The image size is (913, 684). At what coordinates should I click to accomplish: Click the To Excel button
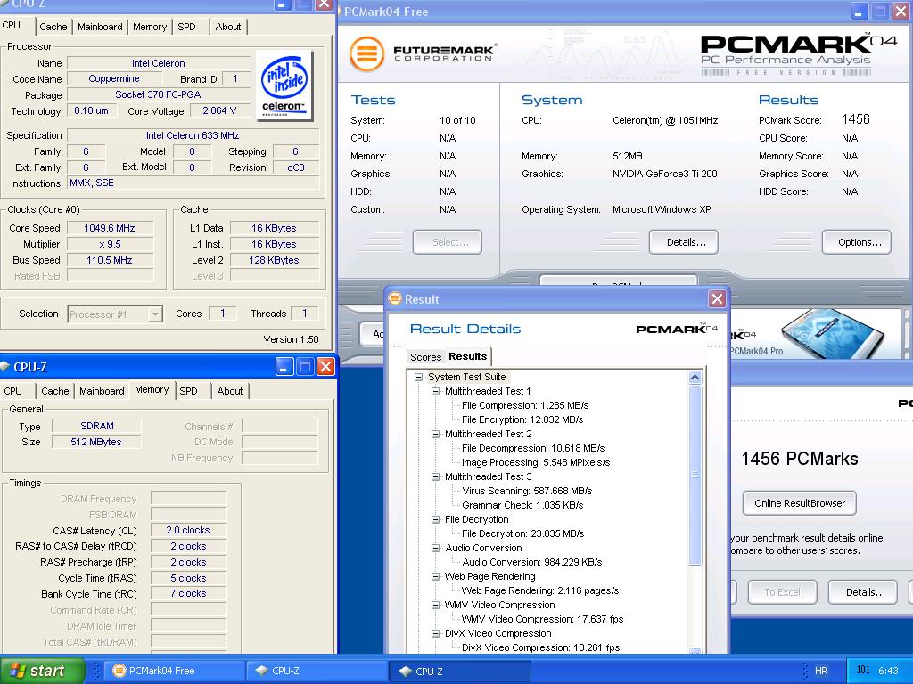782,592
